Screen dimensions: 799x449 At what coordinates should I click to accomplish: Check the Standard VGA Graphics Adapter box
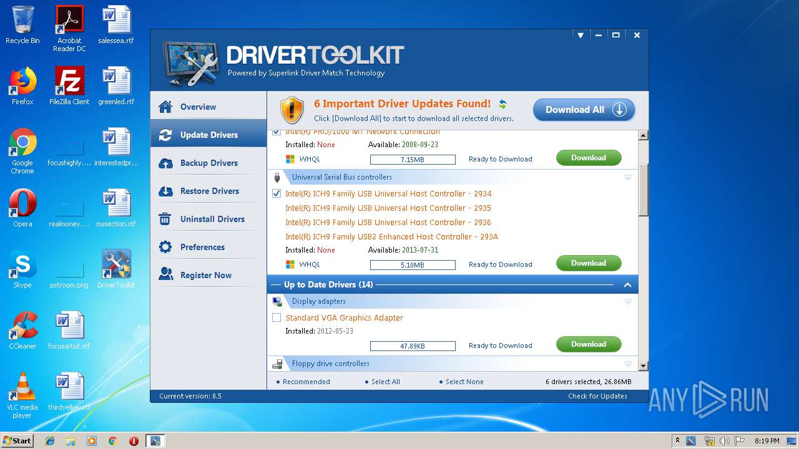coord(277,317)
